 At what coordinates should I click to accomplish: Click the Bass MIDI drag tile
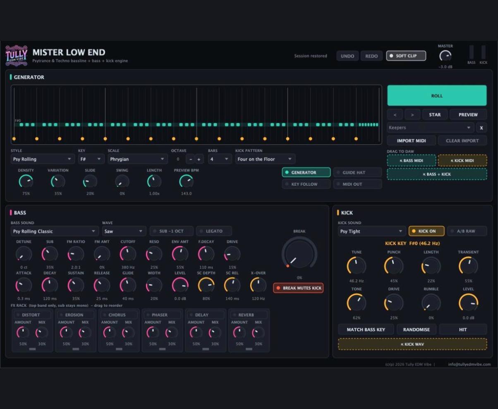[x=412, y=160]
